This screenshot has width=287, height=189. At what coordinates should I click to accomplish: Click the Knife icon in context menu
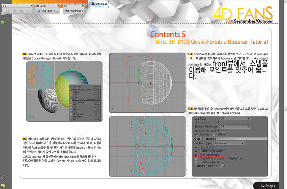tap(71, 107)
